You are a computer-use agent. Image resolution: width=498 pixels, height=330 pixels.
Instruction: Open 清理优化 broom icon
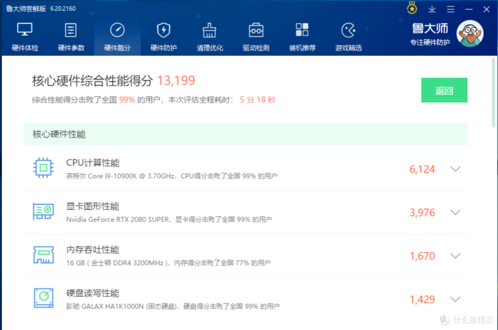(210, 30)
